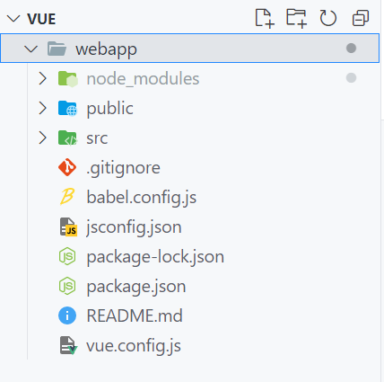384x382 pixels.
Task: Click the info icon beside README.md
Action: (67, 315)
